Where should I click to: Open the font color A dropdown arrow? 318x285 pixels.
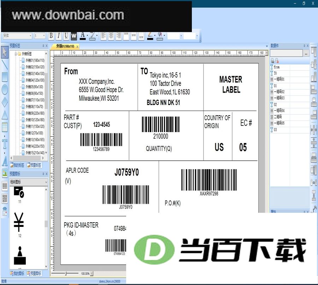[x=87, y=36]
